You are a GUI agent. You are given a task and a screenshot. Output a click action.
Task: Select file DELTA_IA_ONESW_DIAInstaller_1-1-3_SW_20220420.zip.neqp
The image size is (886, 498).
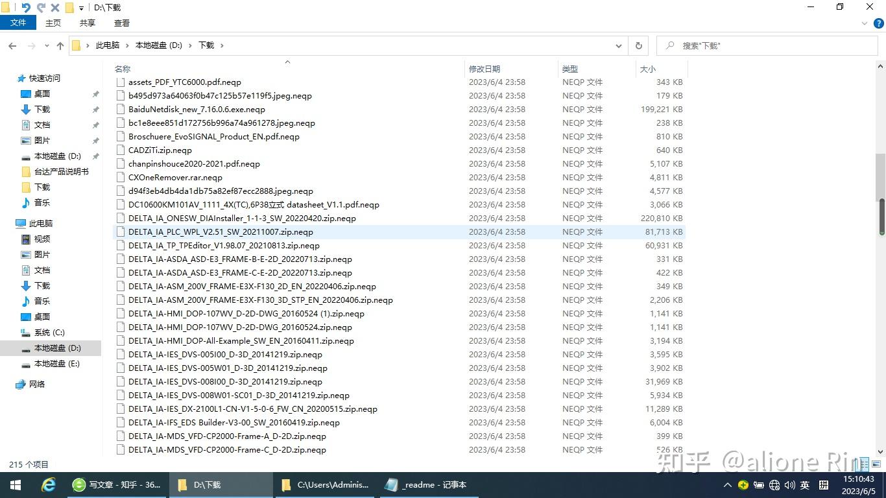(242, 219)
